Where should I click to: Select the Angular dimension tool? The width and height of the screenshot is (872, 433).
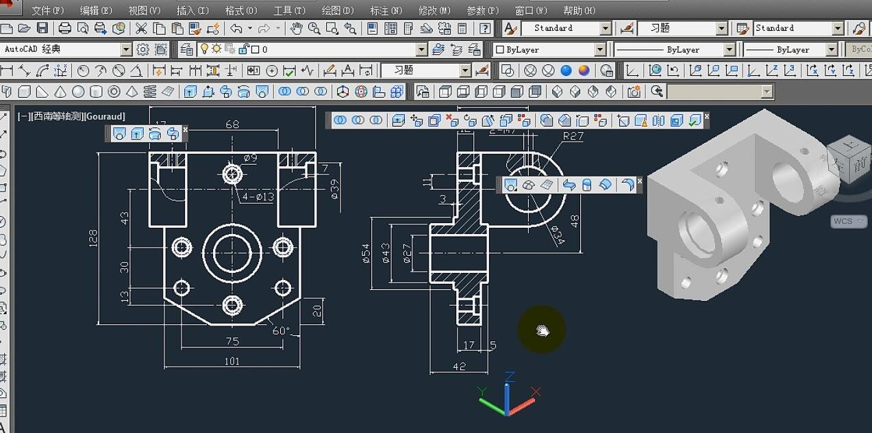click(137, 70)
